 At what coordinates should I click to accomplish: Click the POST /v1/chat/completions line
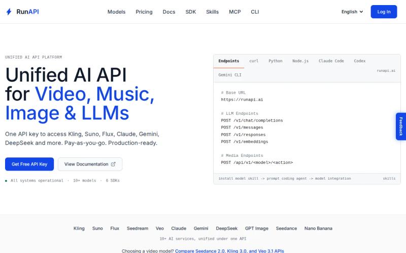pos(252,120)
